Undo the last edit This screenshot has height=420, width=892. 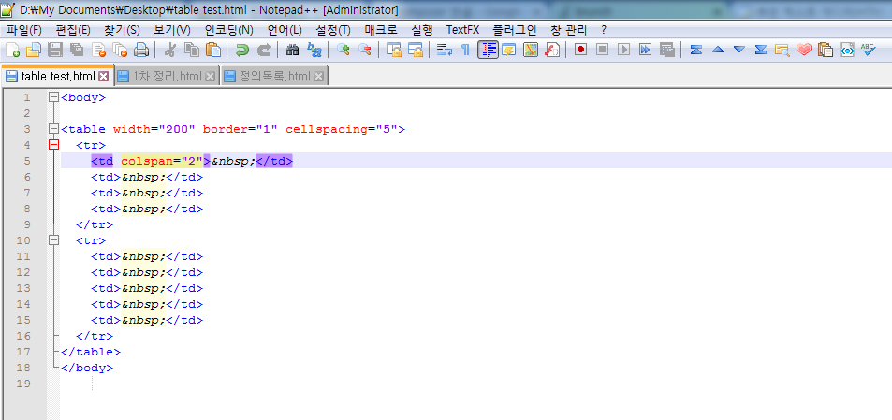(x=242, y=50)
